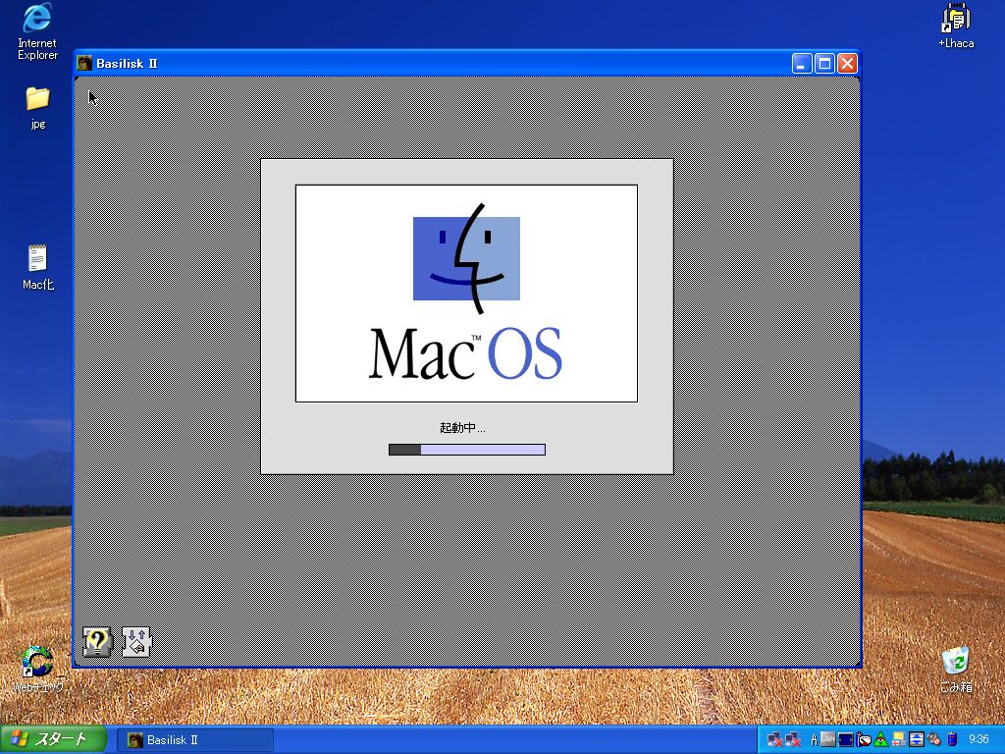Close the Basilisk II window
Screen dimensions: 1005x754
[847, 64]
